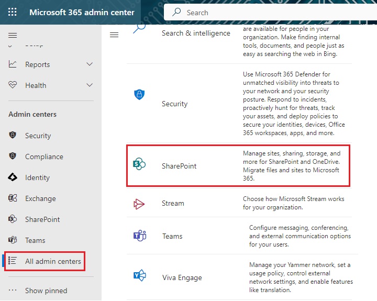377x301 pixels.
Task: Expand the Reports chevron
Action: point(90,64)
